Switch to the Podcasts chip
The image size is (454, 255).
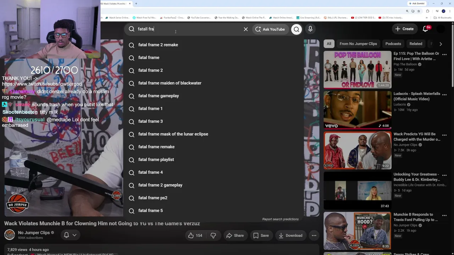pyautogui.click(x=393, y=44)
